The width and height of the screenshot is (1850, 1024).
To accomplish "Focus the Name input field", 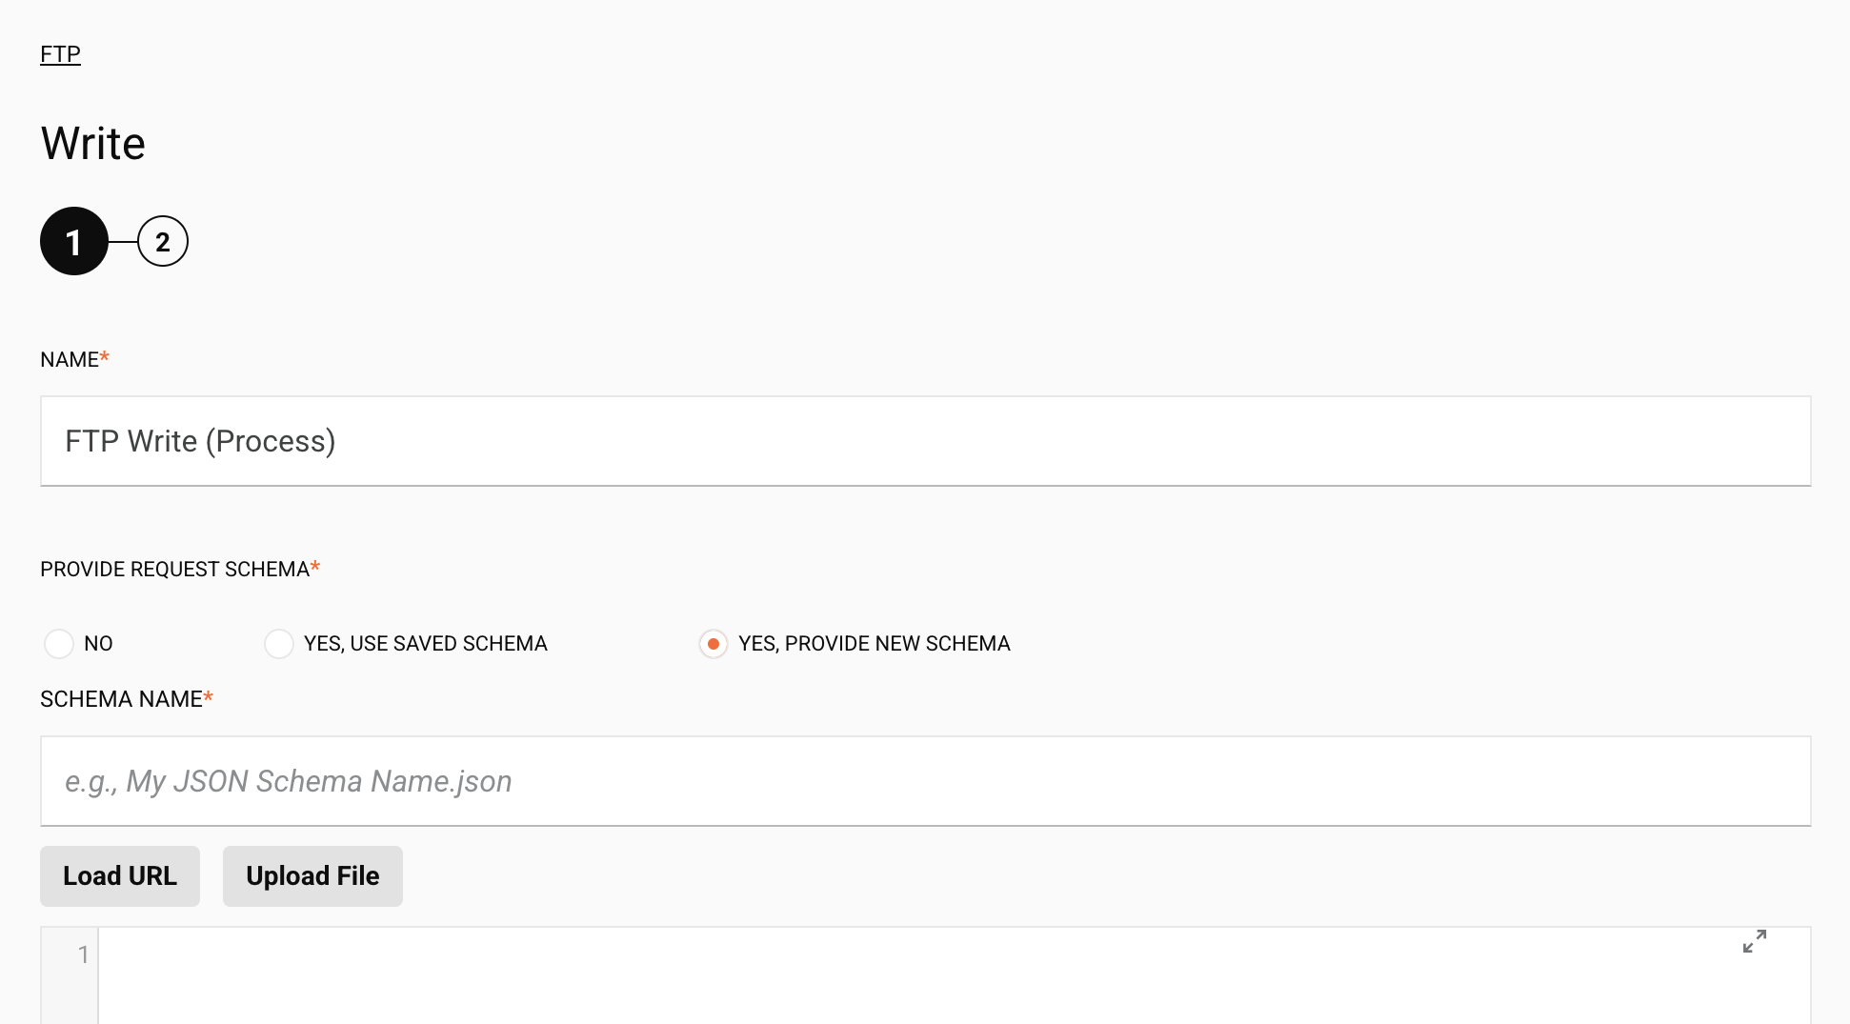I will pos(924,441).
